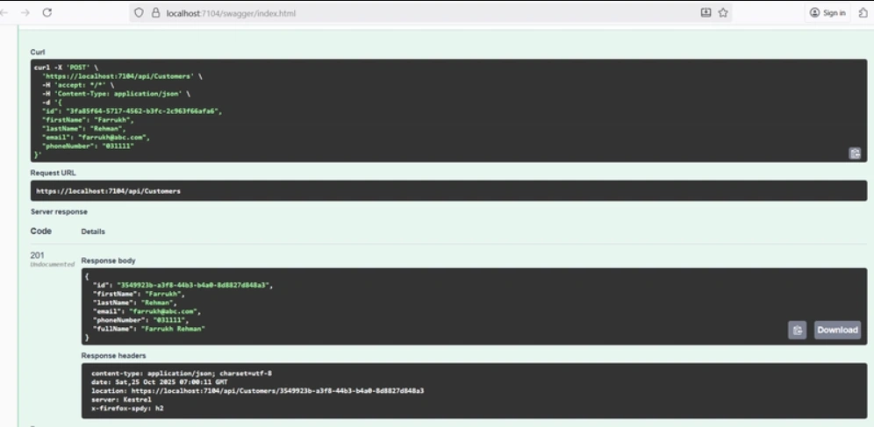
Task: Show site security via padlock icon
Action: pyautogui.click(x=156, y=13)
